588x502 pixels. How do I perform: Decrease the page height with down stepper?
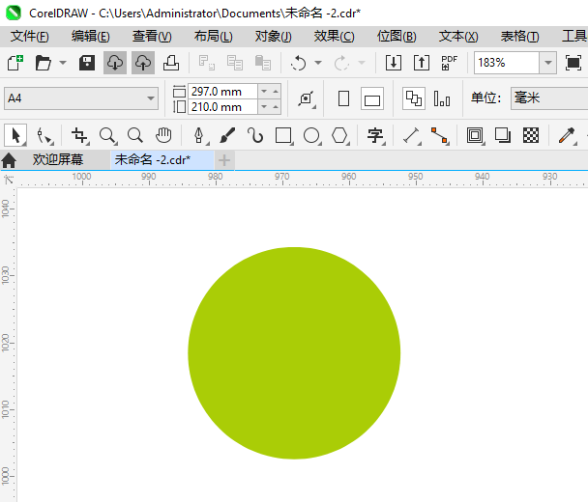[264, 107]
